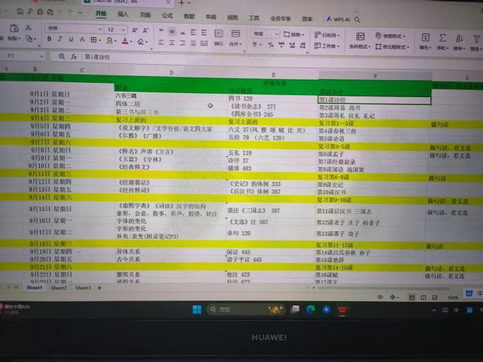The height and width of the screenshot is (362, 483).
Task: Toggle bold formatting in the ribbon
Action: click(50, 40)
